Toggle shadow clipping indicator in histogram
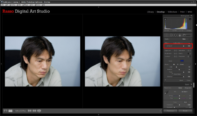The width and height of the screenshot is (197, 116). (165, 19)
